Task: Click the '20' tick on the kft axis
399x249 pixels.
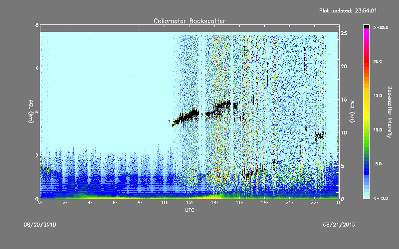Action: [344, 66]
